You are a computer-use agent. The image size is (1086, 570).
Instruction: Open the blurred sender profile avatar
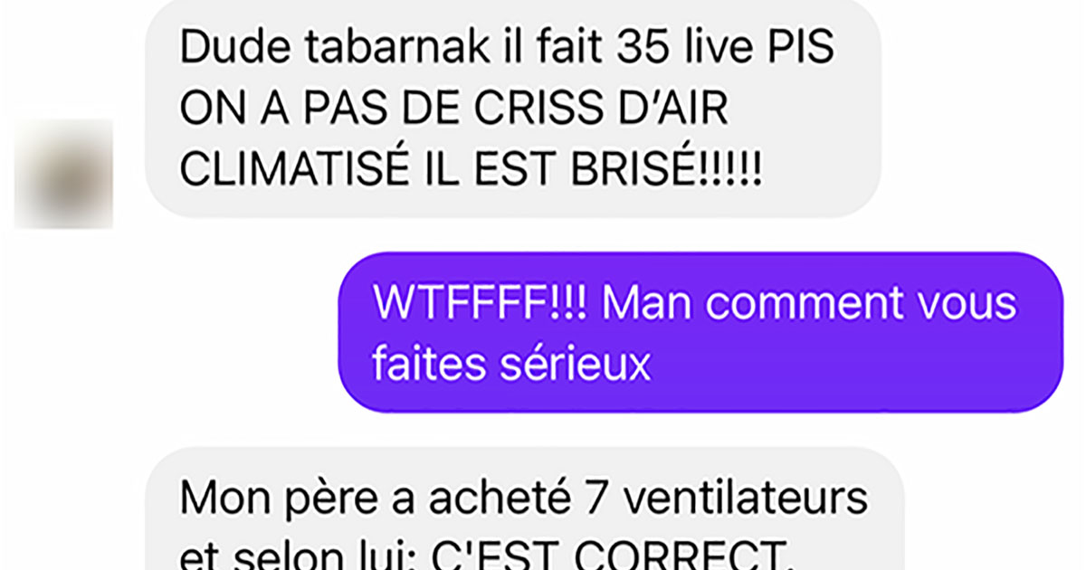[x=63, y=172]
